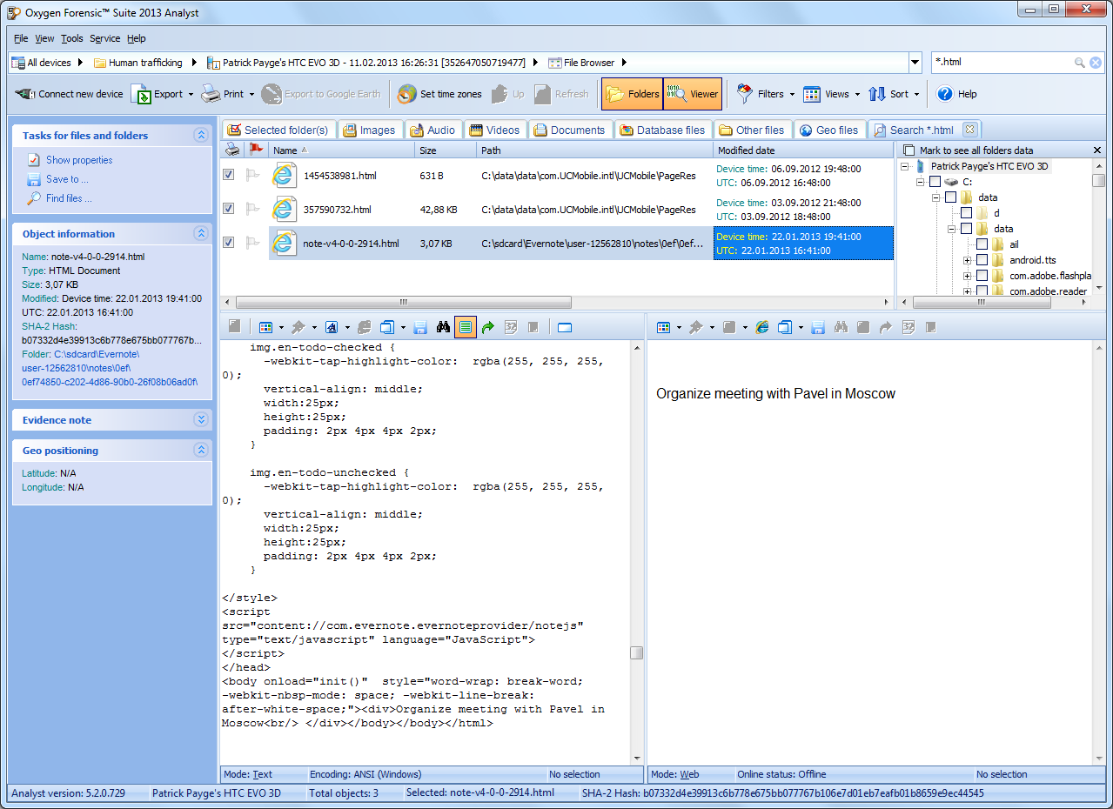The image size is (1113, 809).
Task: Click the red flag column header icon
Action: click(x=256, y=150)
